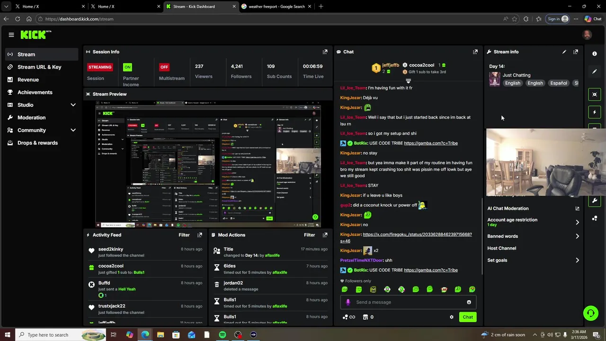Open the shop icon below the chat input
The width and height of the screenshot is (606, 341).
point(365,317)
